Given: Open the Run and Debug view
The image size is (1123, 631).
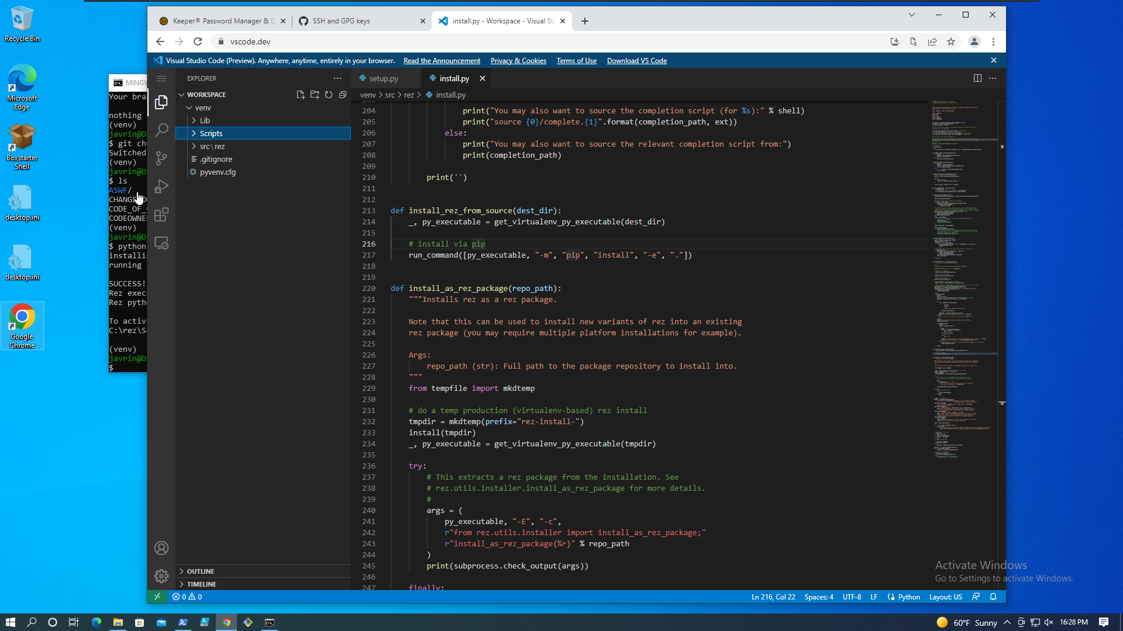Looking at the screenshot, I should coord(161,186).
